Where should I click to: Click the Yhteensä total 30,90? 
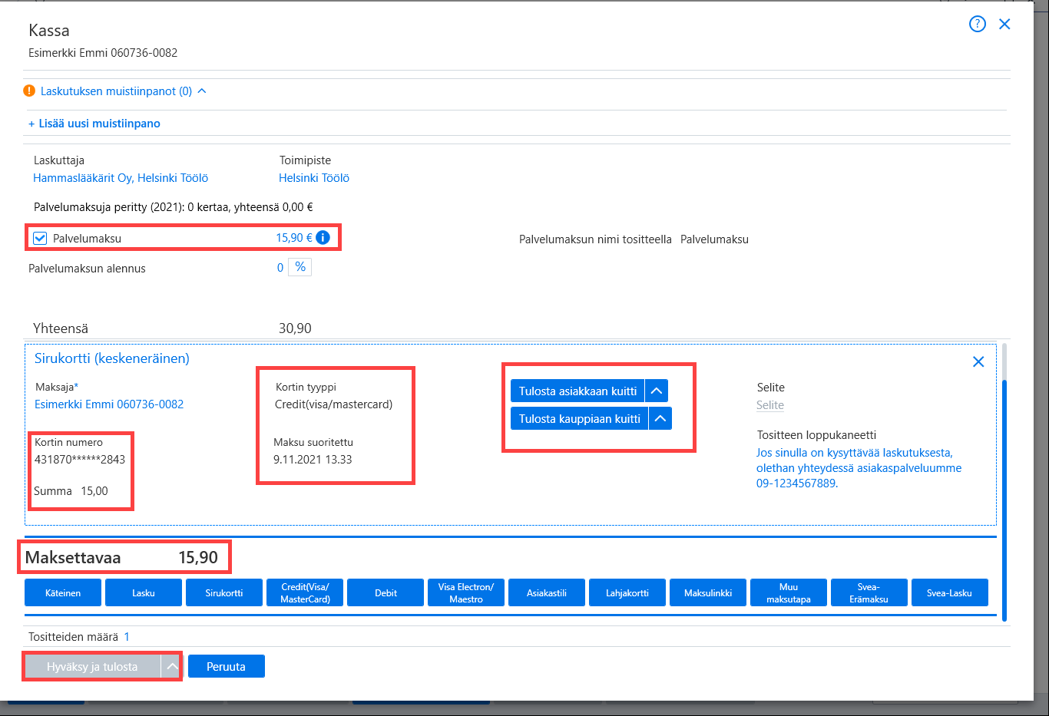click(295, 328)
